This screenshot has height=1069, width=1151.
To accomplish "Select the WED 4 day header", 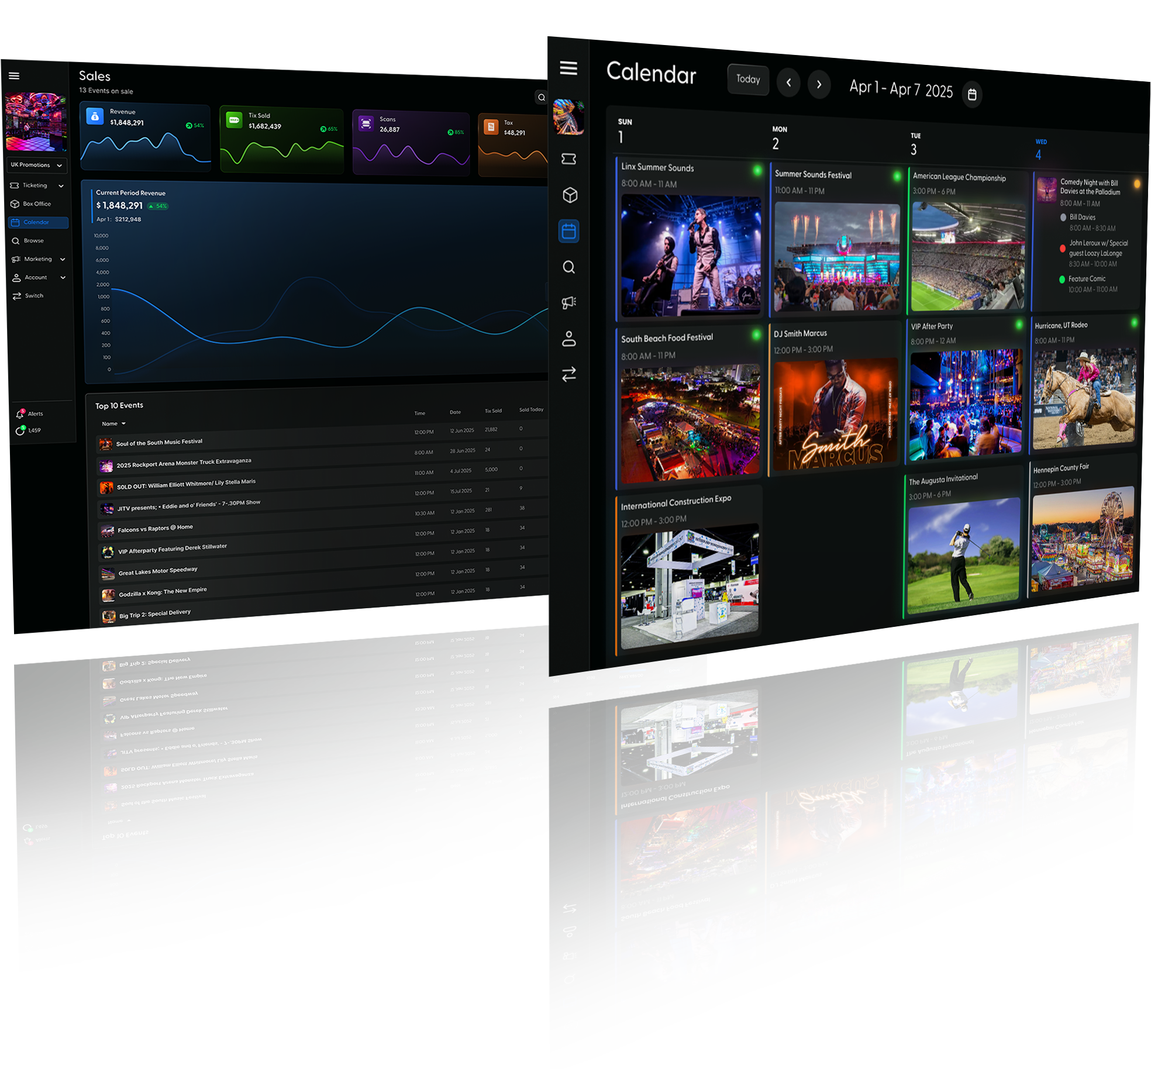I will coord(1041,150).
